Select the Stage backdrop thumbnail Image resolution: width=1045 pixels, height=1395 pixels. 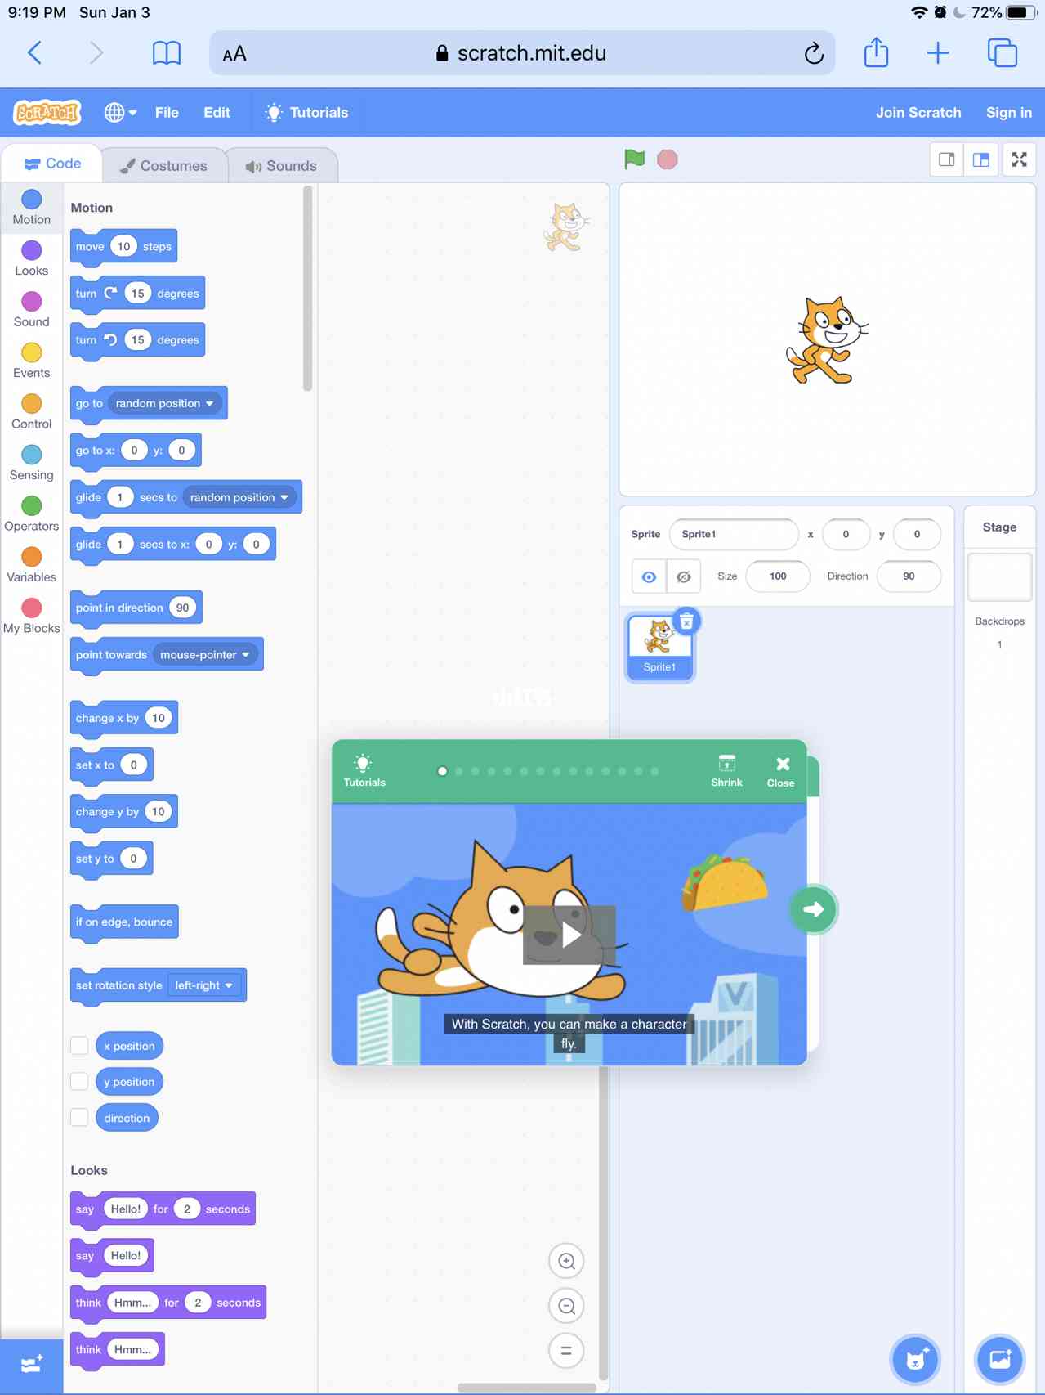(x=999, y=576)
